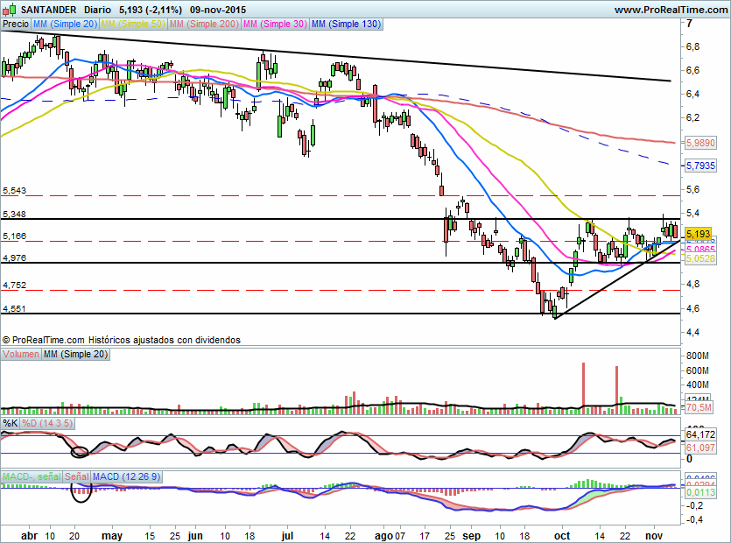Click the oct month on time axis
This screenshot has height=543, width=731.
pyautogui.click(x=562, y=535)
